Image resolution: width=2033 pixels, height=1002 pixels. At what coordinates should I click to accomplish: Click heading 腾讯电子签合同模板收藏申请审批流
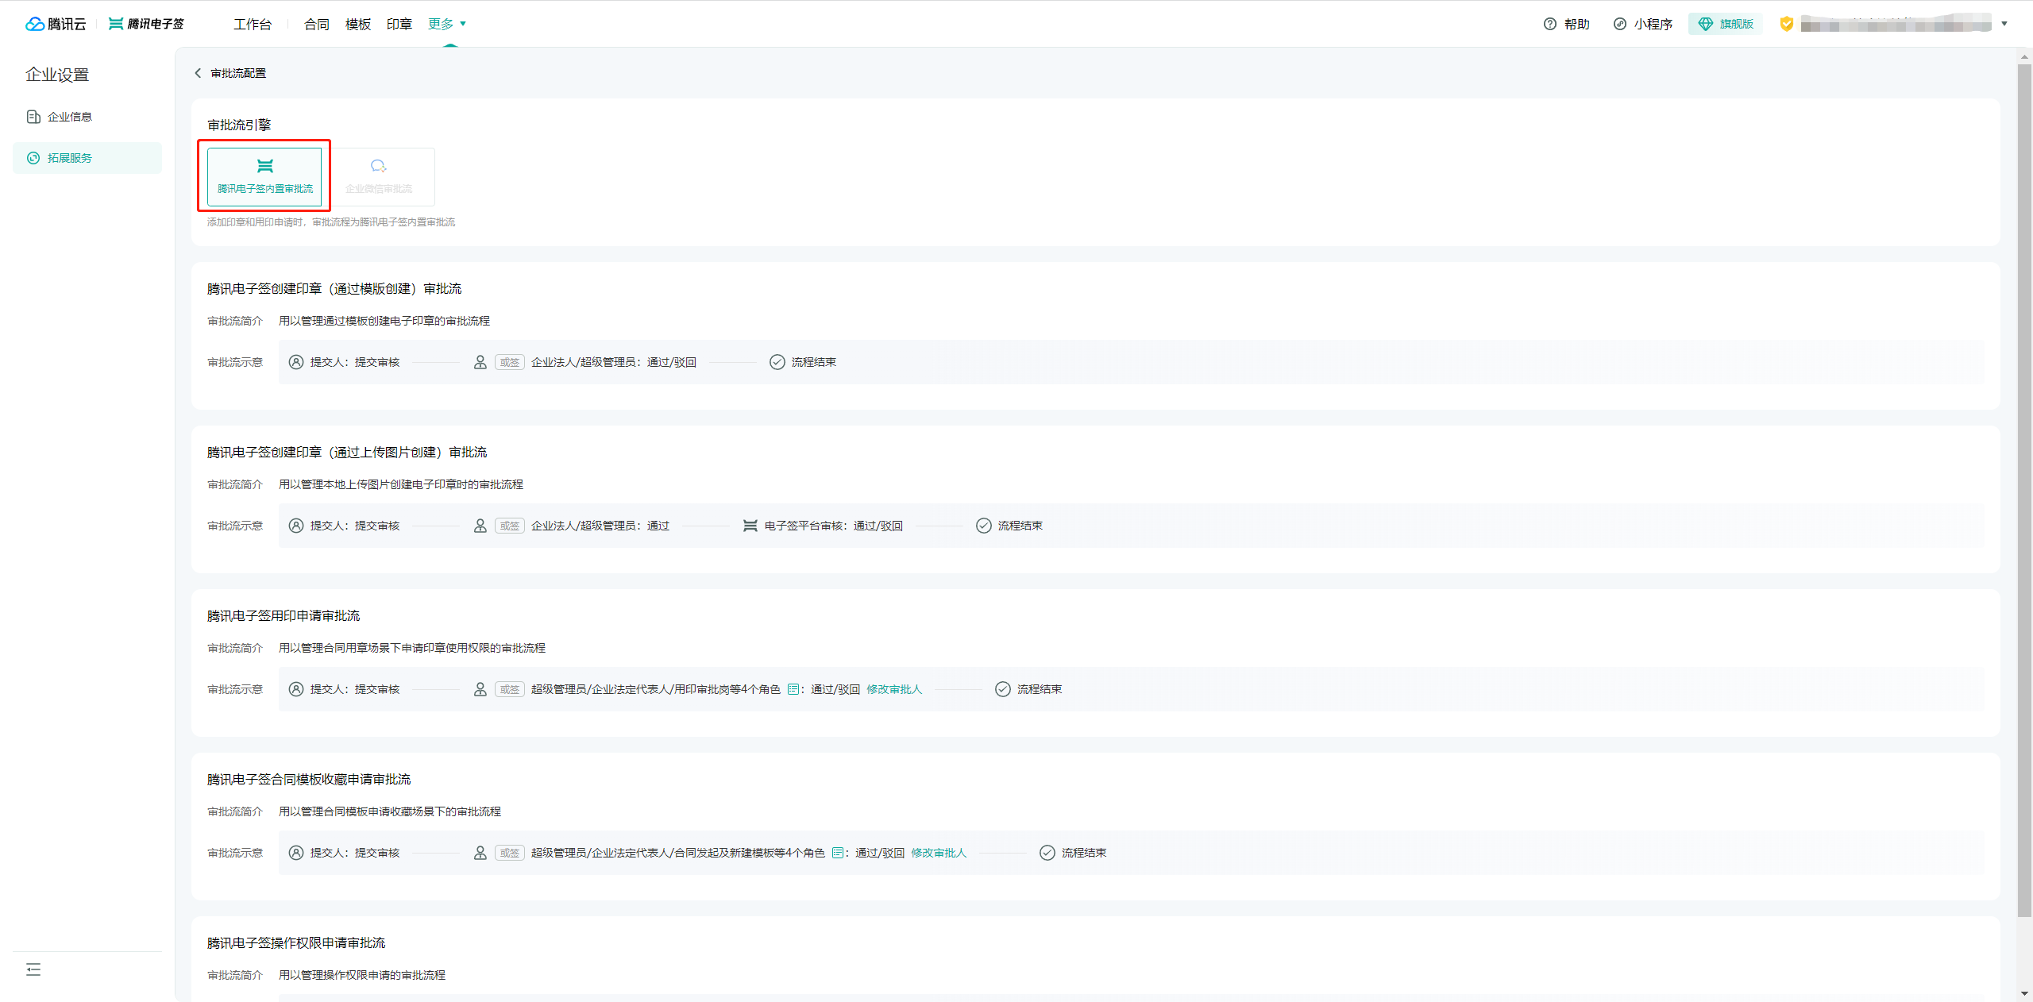click(309, 779)
